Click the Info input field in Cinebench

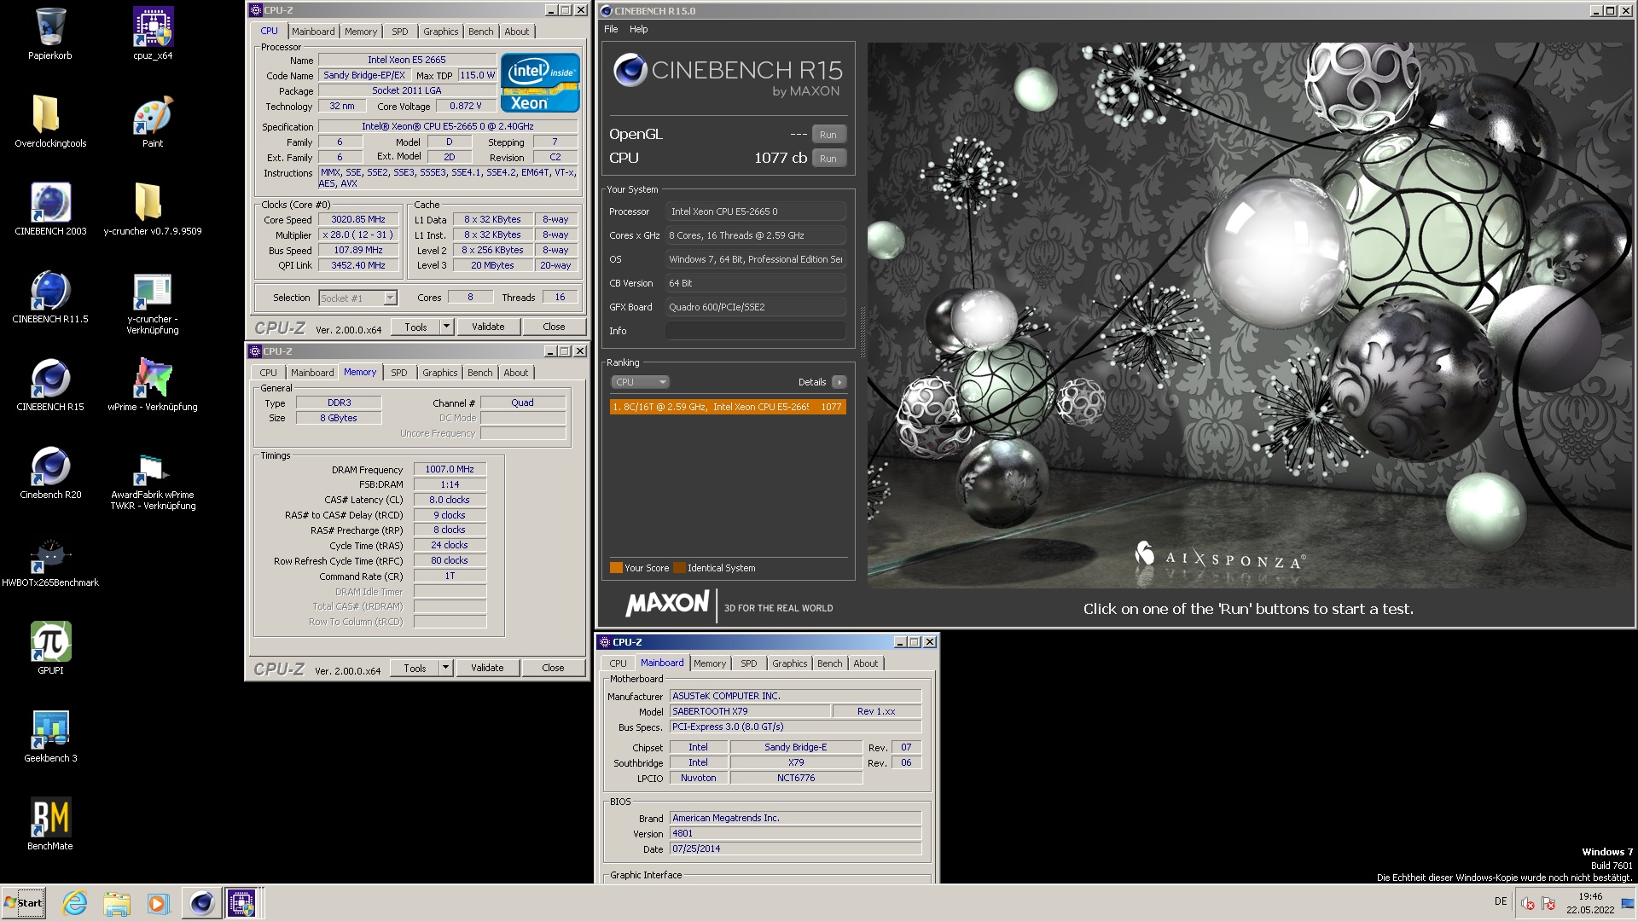click(756, 331)
